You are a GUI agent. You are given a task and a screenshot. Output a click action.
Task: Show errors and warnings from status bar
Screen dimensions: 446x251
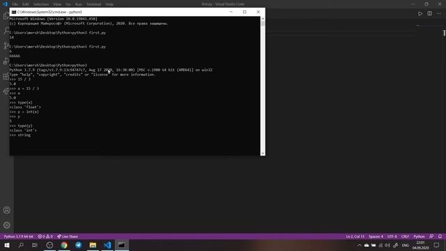(45, 236)
